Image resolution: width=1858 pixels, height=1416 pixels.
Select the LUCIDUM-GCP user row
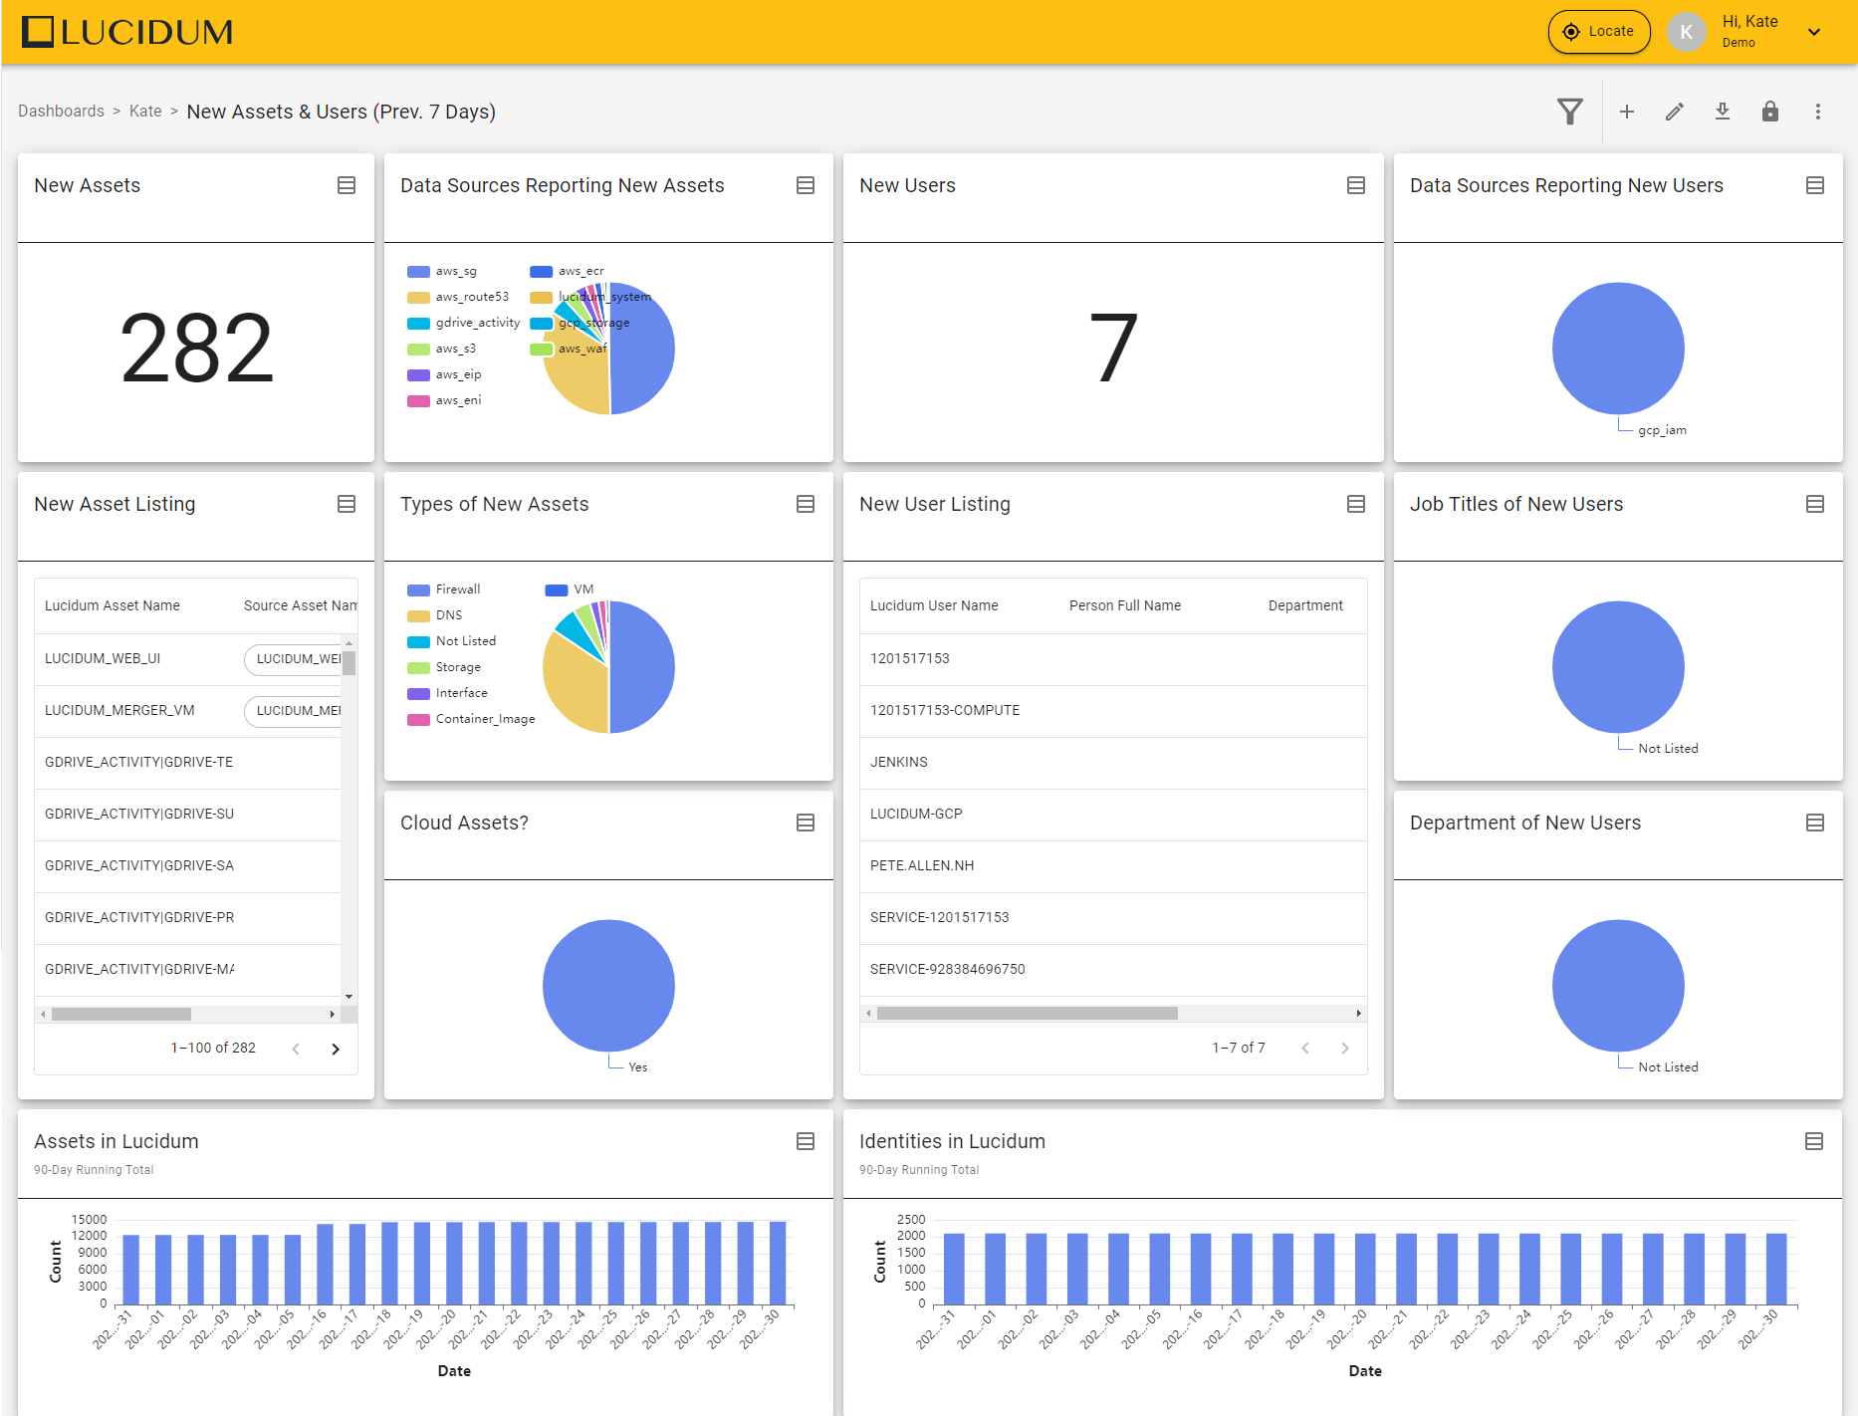1113,814
